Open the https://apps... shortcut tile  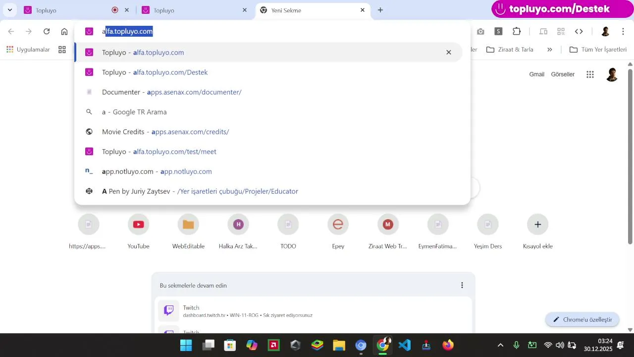pos(88,232)
